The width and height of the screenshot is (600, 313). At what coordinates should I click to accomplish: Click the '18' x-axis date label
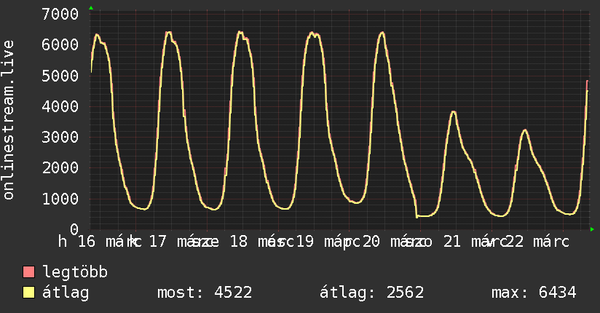[x=239, y=242]
